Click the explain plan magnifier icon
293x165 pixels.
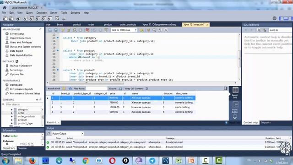(75, 30)
